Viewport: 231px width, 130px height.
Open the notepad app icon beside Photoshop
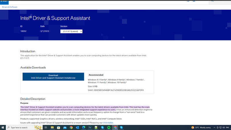click(96, 127)
